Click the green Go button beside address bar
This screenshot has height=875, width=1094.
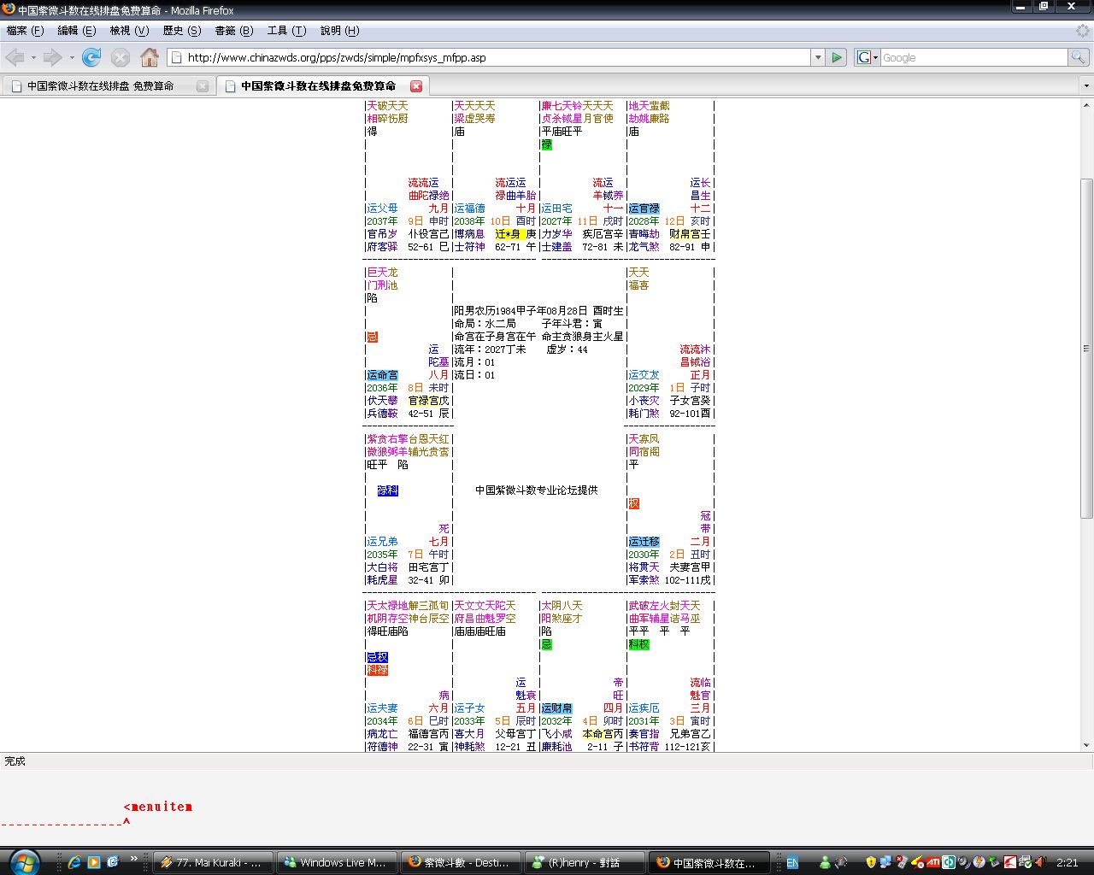(x=838, y=57)
